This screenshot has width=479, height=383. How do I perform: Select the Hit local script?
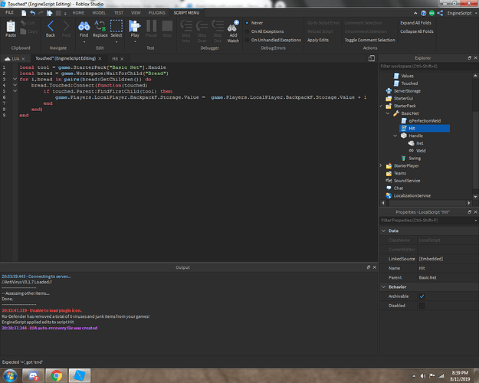pos(425,128)
